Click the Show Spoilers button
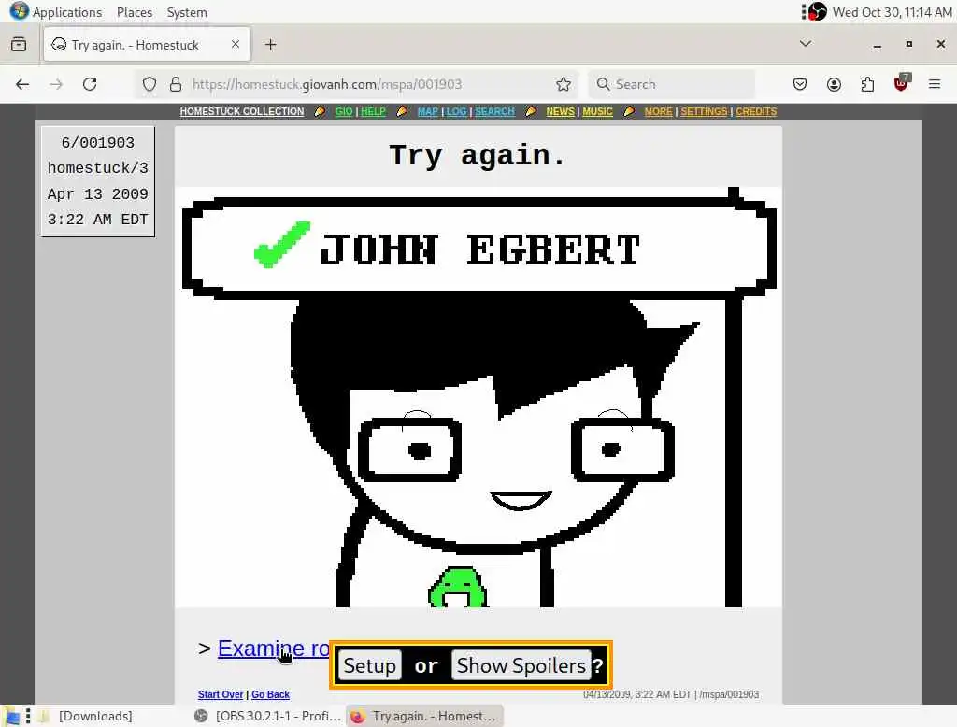Screen dimensions: 957x727 point(521,665)
